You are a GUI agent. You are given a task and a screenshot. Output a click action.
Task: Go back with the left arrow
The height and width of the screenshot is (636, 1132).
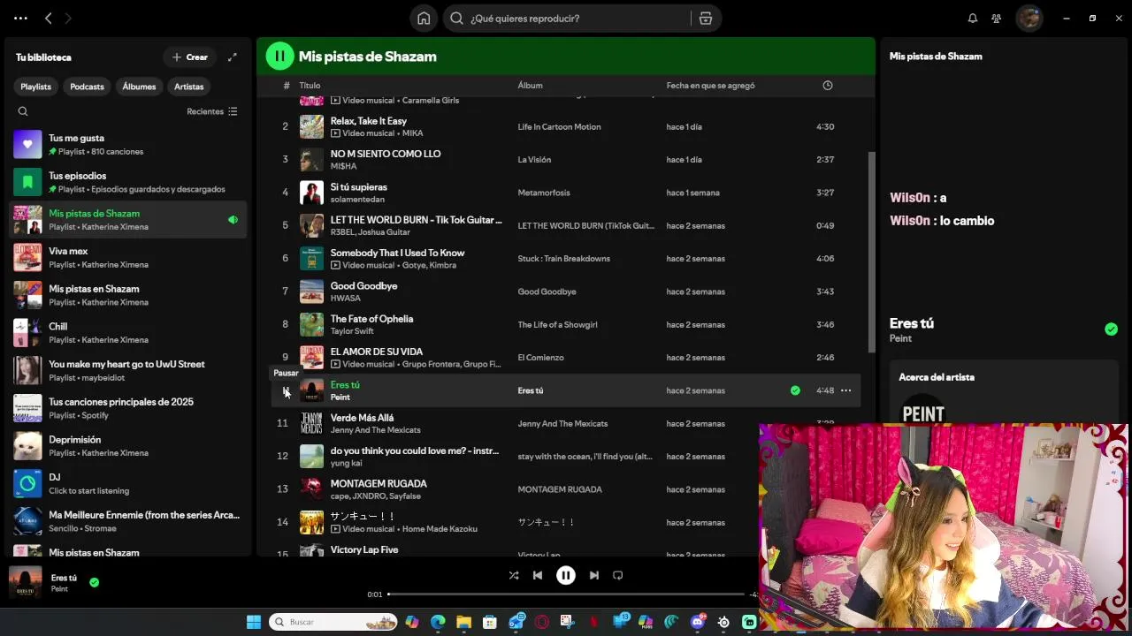tap(49, 19)
